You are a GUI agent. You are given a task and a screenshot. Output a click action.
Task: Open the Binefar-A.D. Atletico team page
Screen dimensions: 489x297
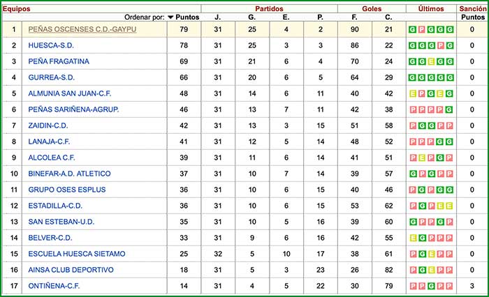click(x=69, y=174)
